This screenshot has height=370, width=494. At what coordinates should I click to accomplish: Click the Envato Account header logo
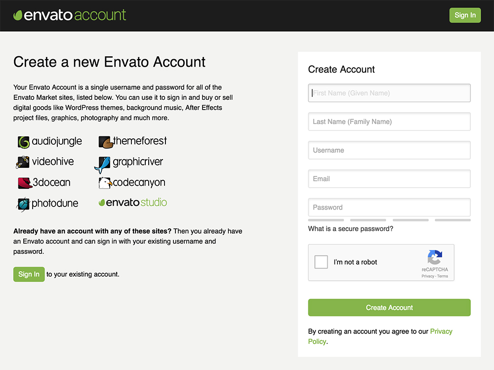click(x=69, y=15)
